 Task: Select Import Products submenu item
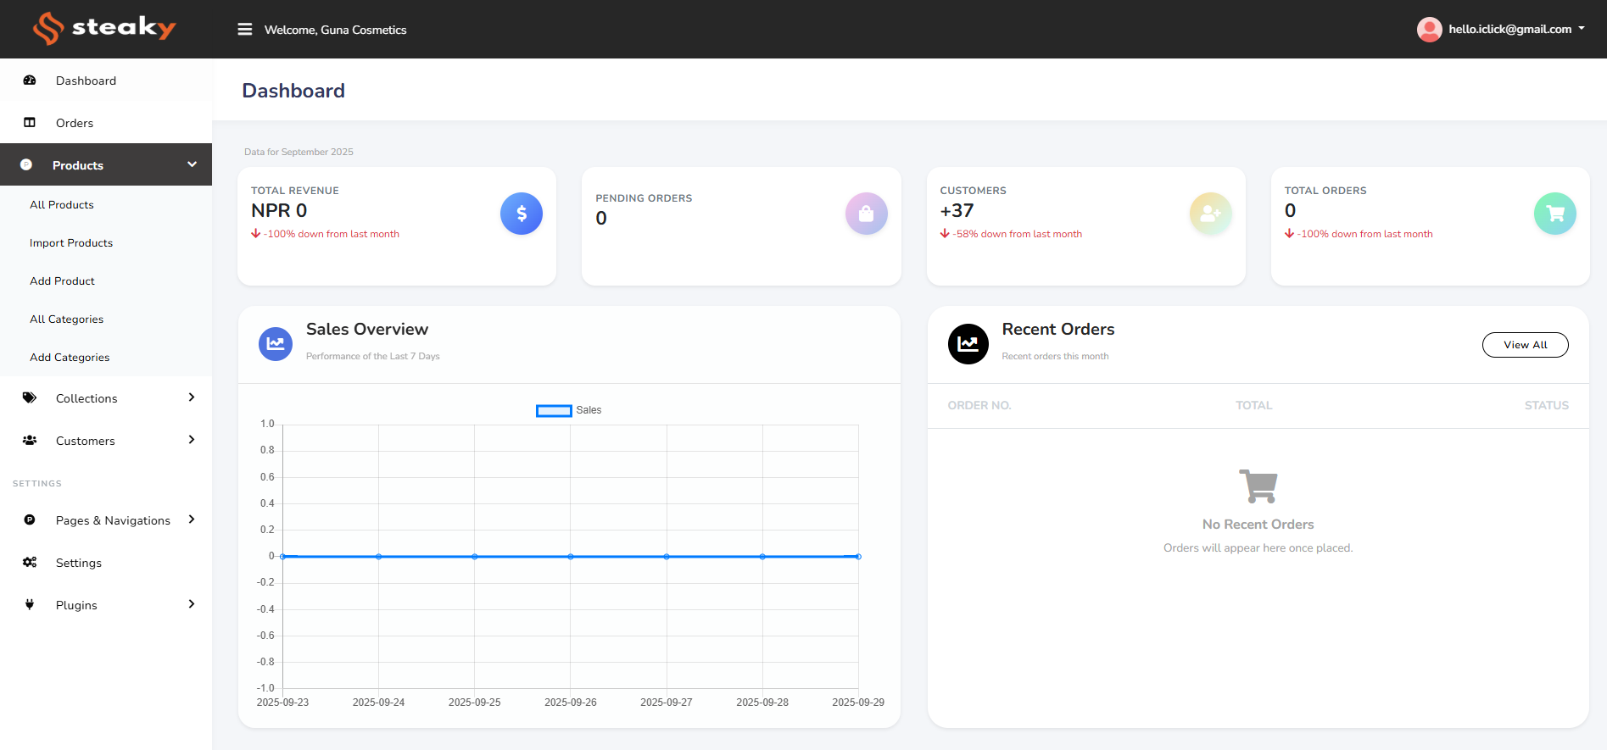click(x=71, y=243)
